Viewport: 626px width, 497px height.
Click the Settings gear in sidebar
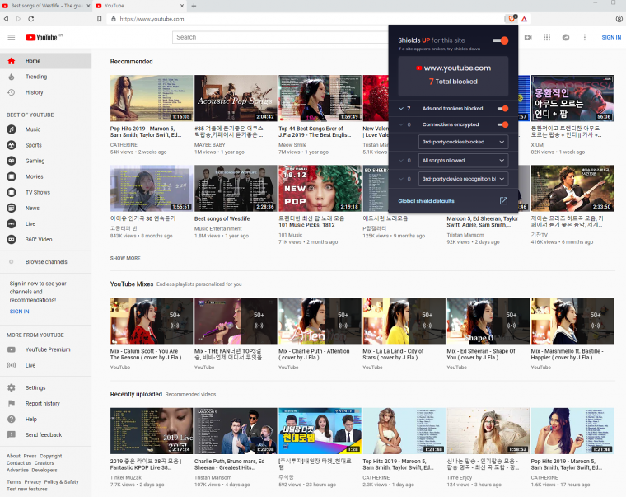pos(12,387)
